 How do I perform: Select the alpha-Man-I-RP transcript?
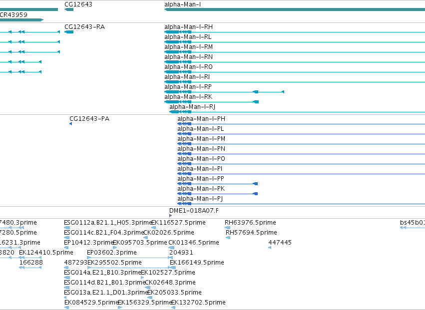point(188,87)
